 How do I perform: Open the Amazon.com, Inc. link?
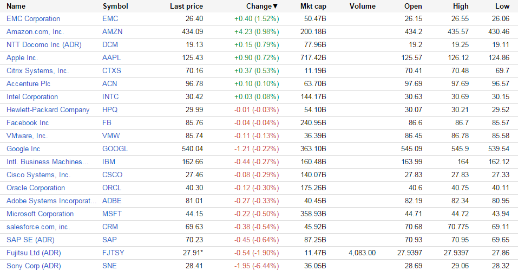[x=35, y=32]
